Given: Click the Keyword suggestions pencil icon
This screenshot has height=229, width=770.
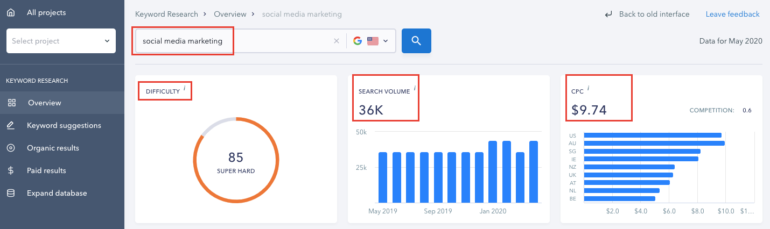Looking at the screenshot, I should [11, 125].
